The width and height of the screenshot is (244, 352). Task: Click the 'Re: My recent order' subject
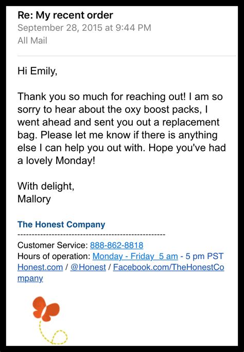pos(65,15)
